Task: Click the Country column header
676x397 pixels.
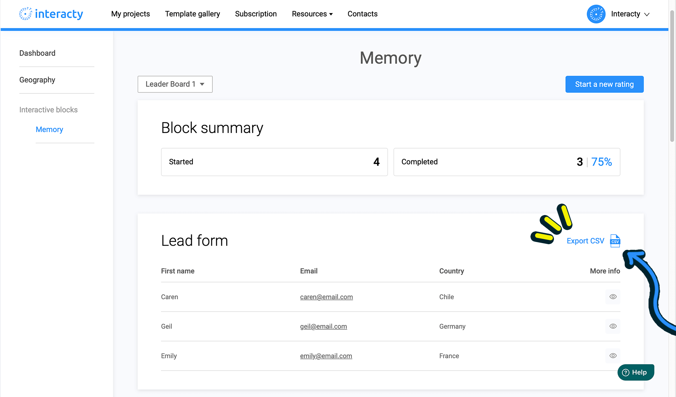Action: tap(452, 271)
